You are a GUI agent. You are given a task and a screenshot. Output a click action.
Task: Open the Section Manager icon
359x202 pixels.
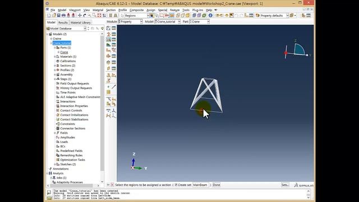pyautogui.click(x=113, y=34)
